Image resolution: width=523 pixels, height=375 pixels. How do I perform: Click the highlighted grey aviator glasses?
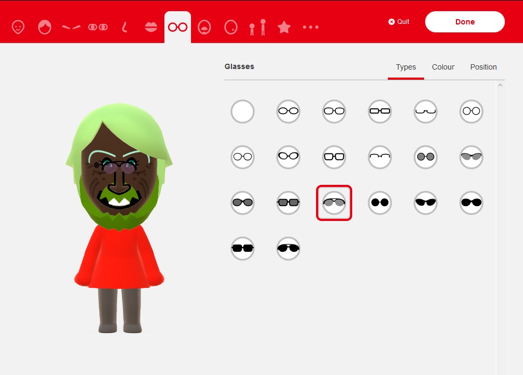pos(334,202)
